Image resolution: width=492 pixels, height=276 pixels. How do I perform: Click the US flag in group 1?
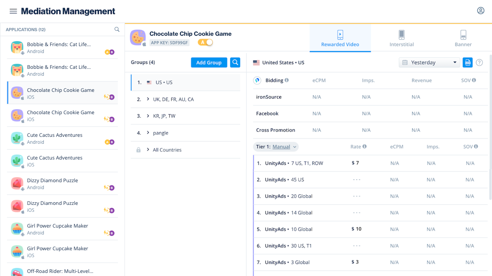pyautogui.click(x=149, y=83)
